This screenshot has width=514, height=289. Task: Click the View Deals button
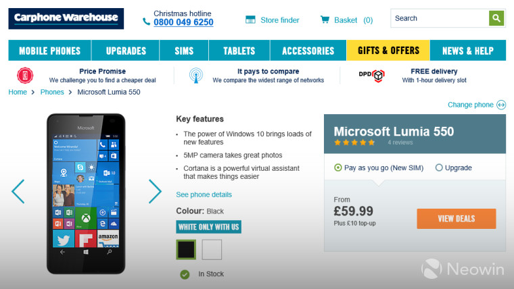[457, 219]
